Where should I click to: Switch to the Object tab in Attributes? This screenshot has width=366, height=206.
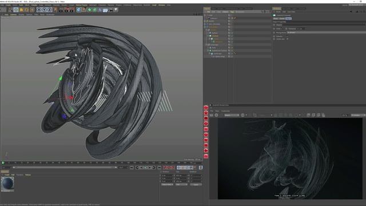288,18
